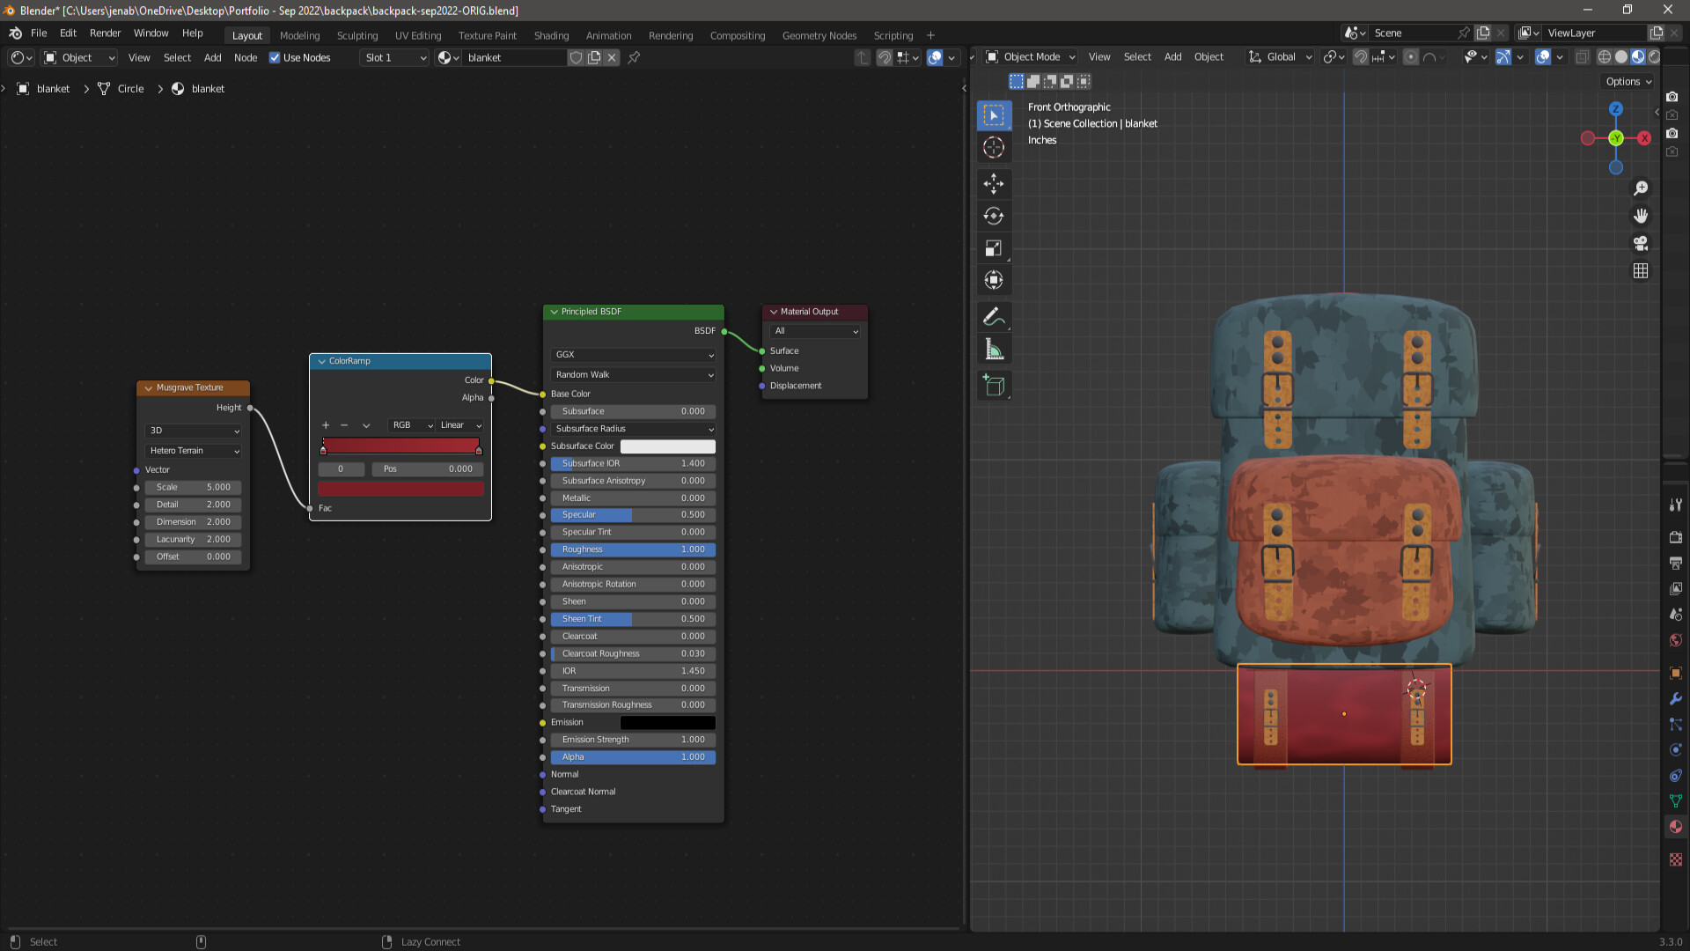The height and width of the screenshot is (951, 1690).
Task: Click the Options button in viewport
Action: (x=1628, y=82)
